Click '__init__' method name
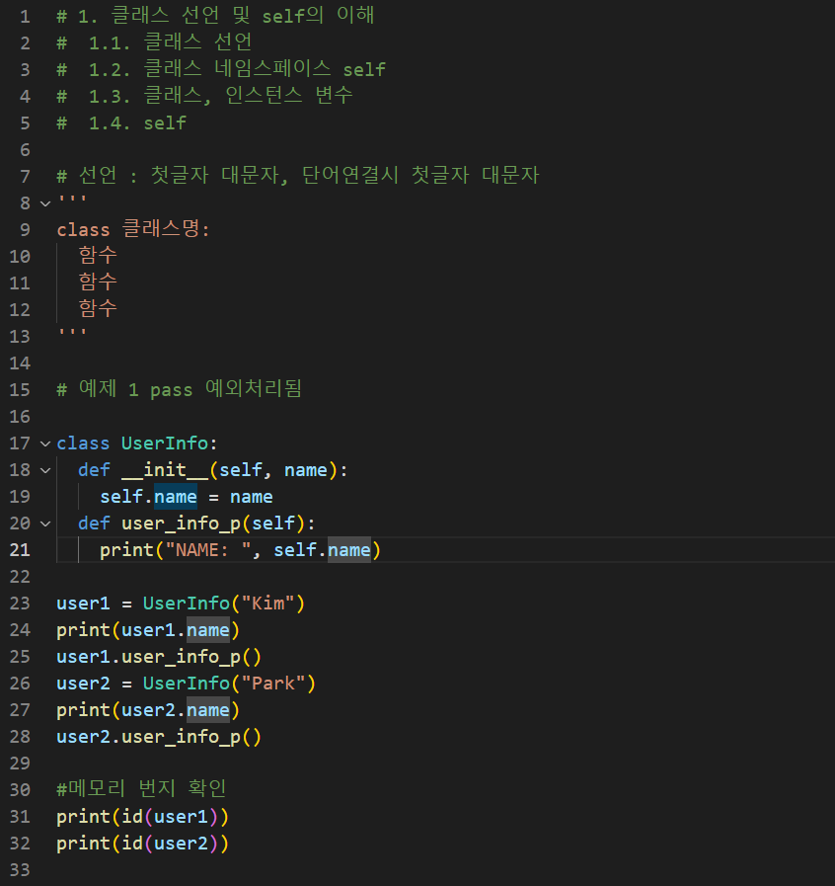The height and width of the screenshot is (886, 835). [165, 470]
